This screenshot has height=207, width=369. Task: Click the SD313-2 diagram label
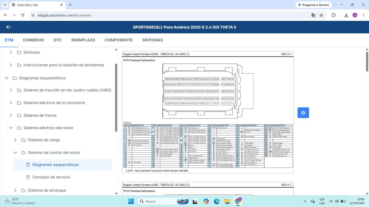pyautogui.click(x=286, y=185)
